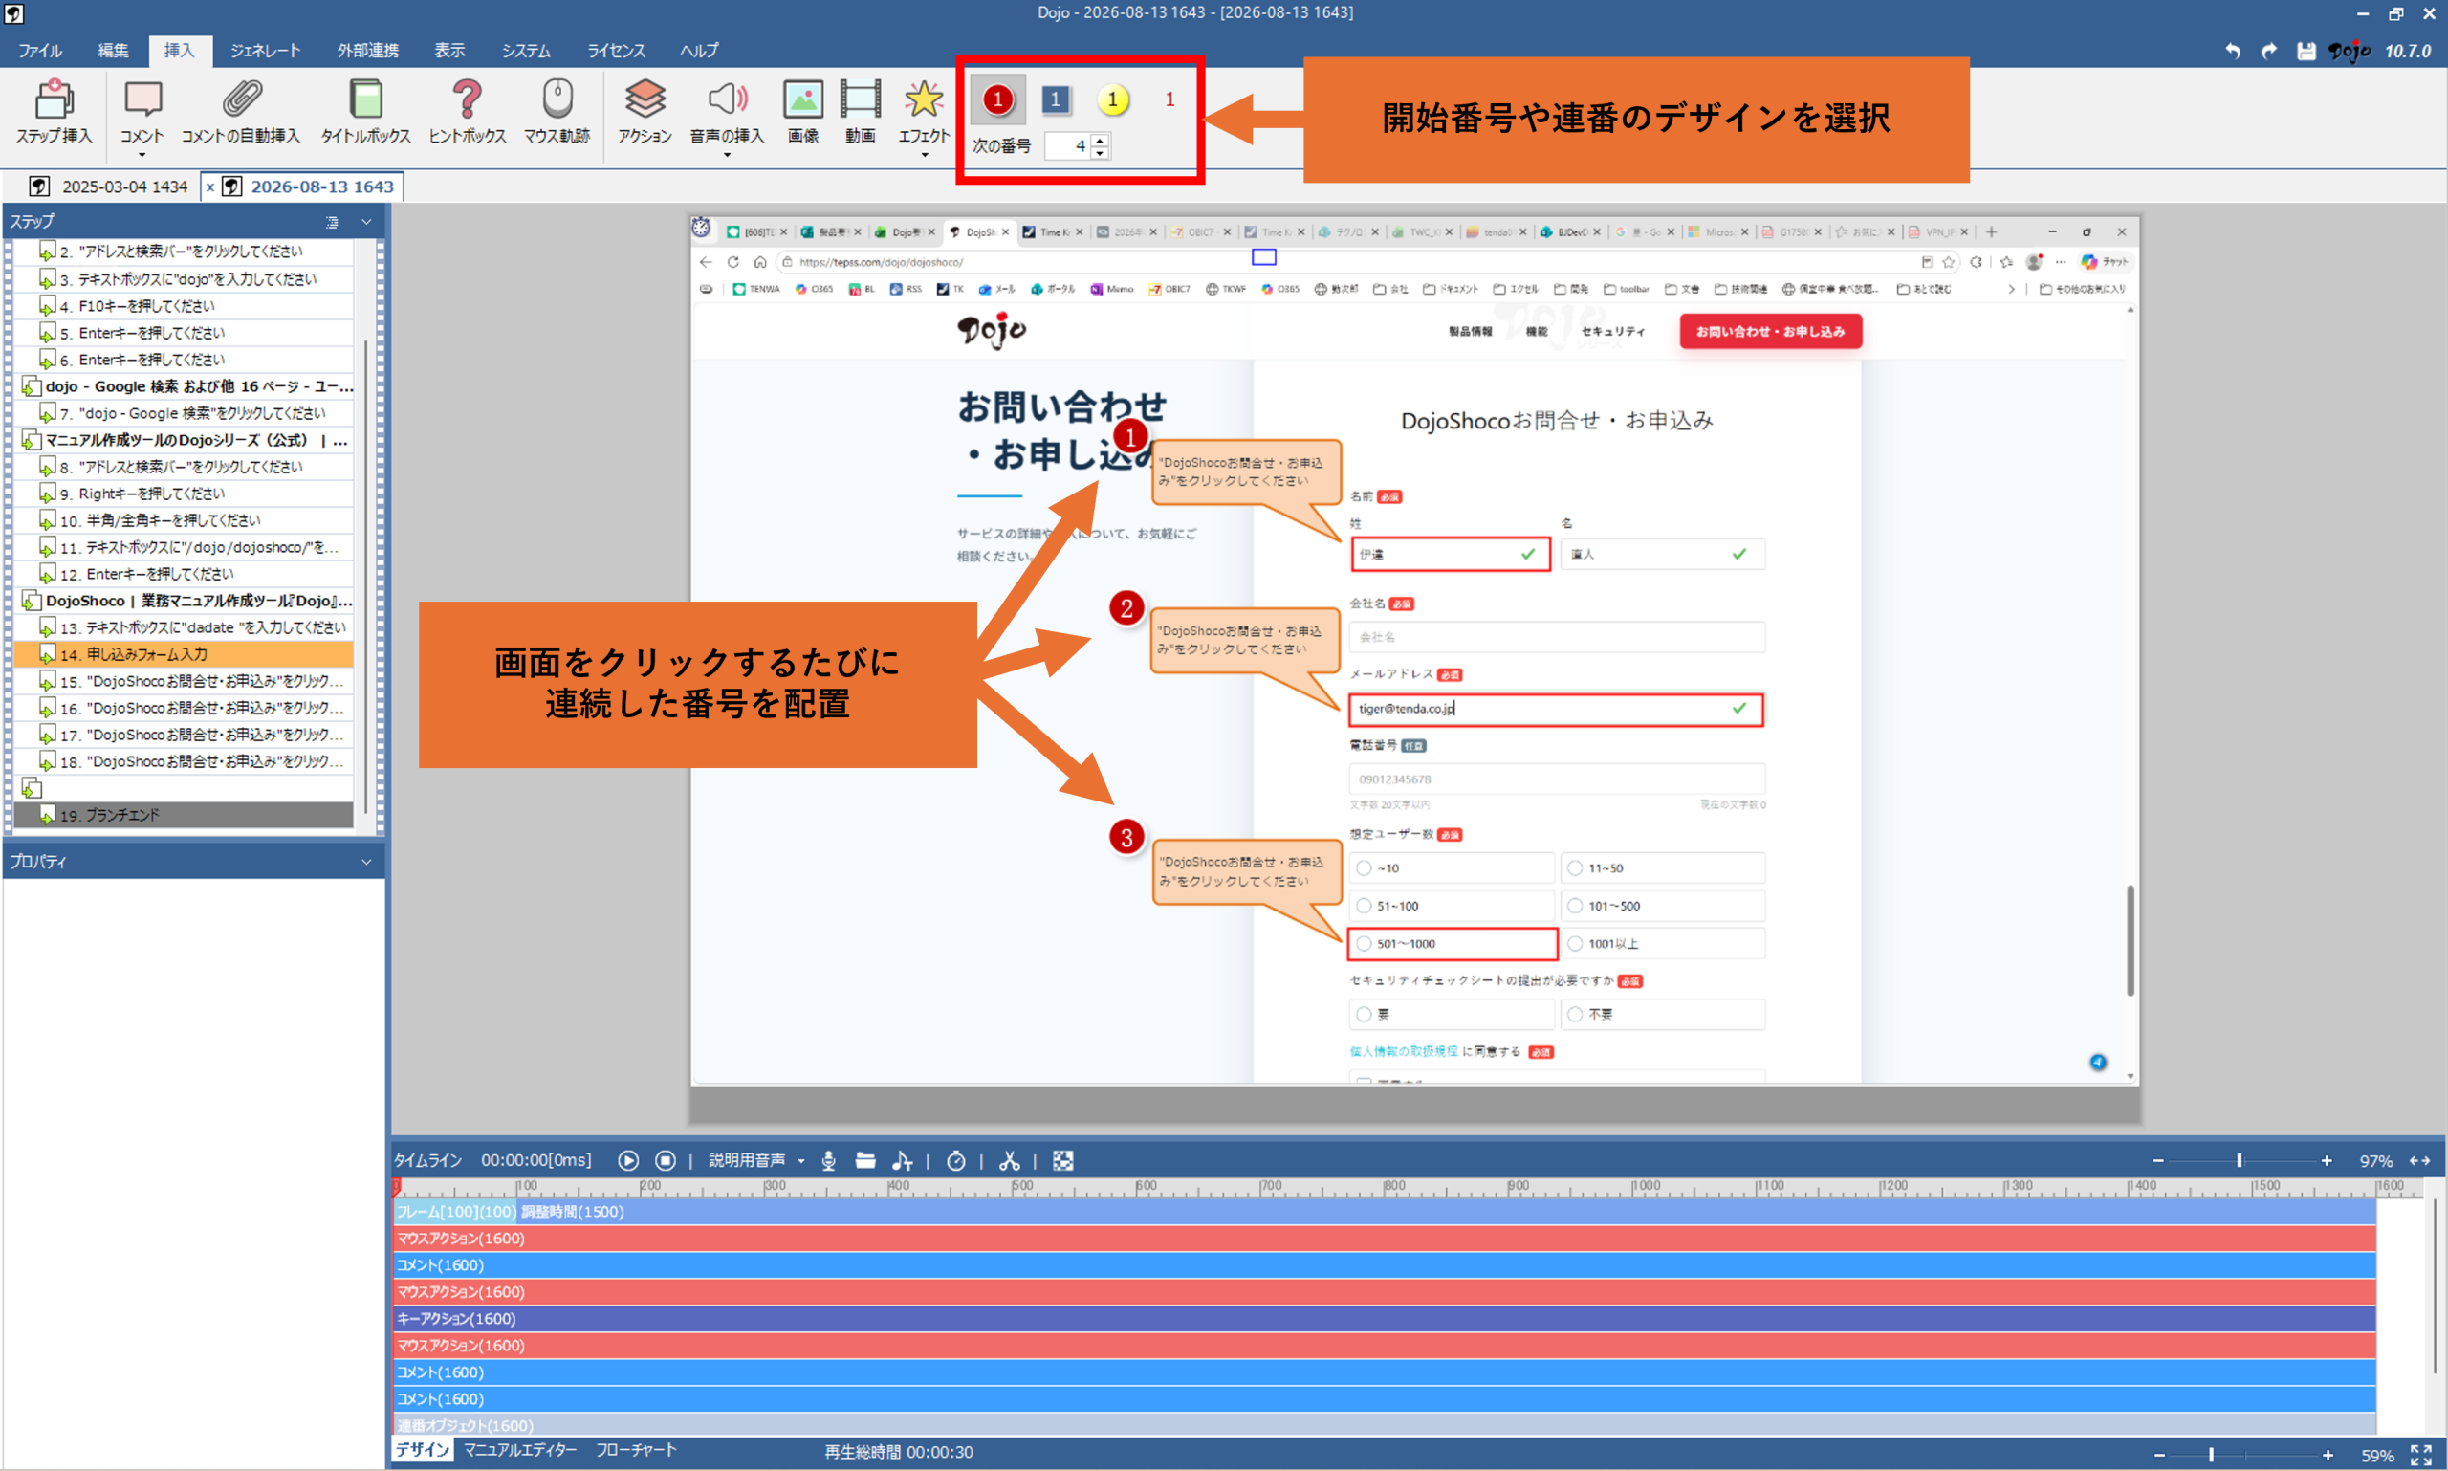2448x1471 pixels.
Task: Collapse the ステップ panel chevron
Action: pos(366,222)
